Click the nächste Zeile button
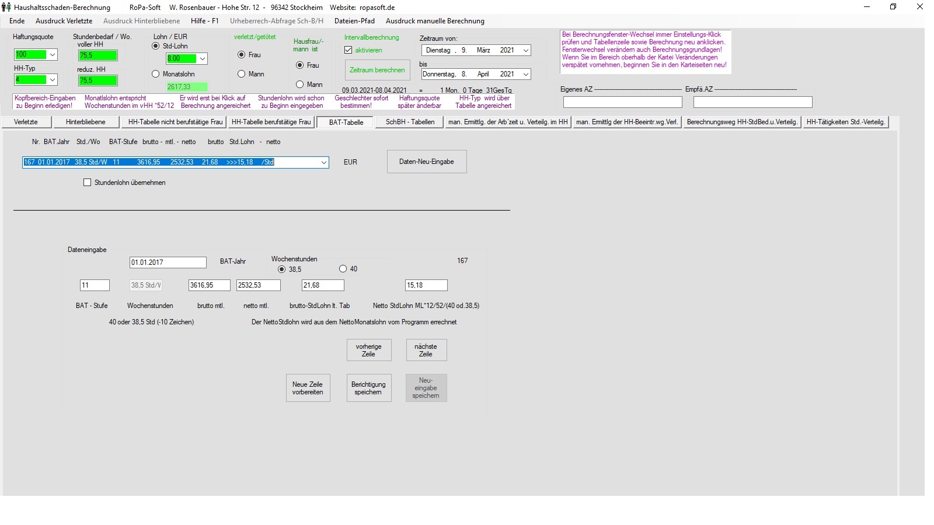934x525 pixels. tap(426, 350)
